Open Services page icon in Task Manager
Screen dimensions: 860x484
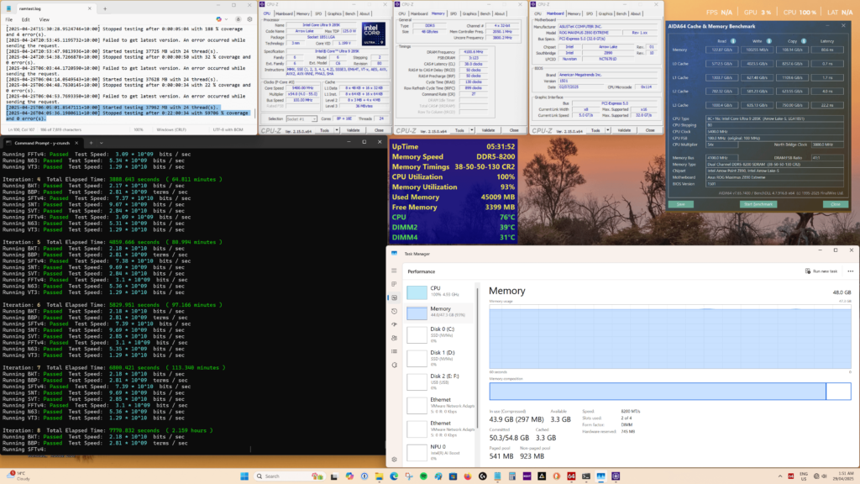(x=394, y=365)
